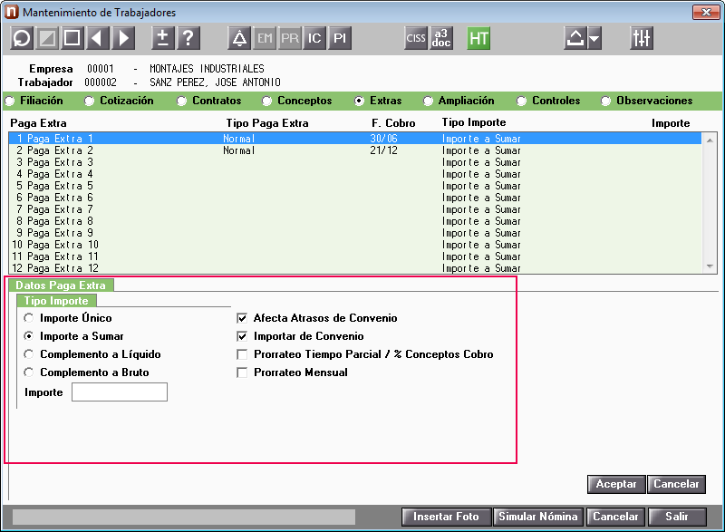Click the IC toolbar icon
The image size is (725, 532).
[x=314, y=38]
